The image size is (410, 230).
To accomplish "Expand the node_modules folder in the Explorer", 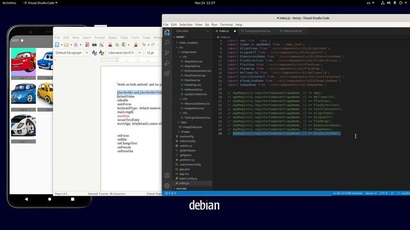I will (188, 43).
